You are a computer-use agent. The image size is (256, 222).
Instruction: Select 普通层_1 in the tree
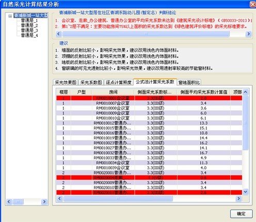click(x=29, y=21)
